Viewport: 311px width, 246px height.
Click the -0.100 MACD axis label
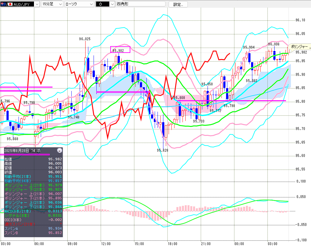tap(301, 240)
